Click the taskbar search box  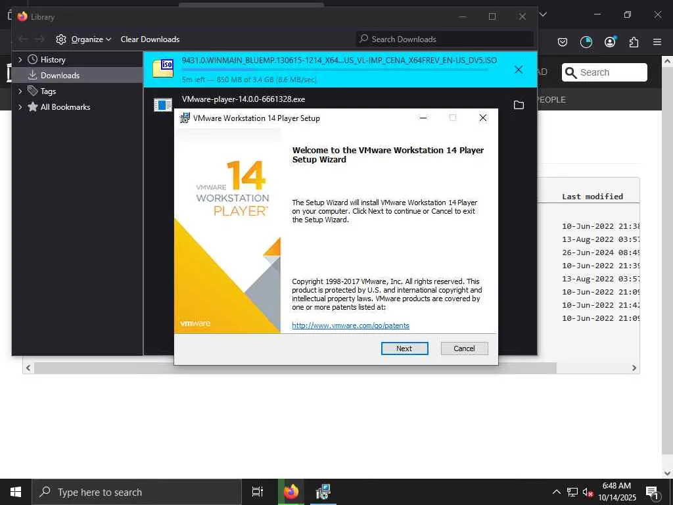[137, 492]
